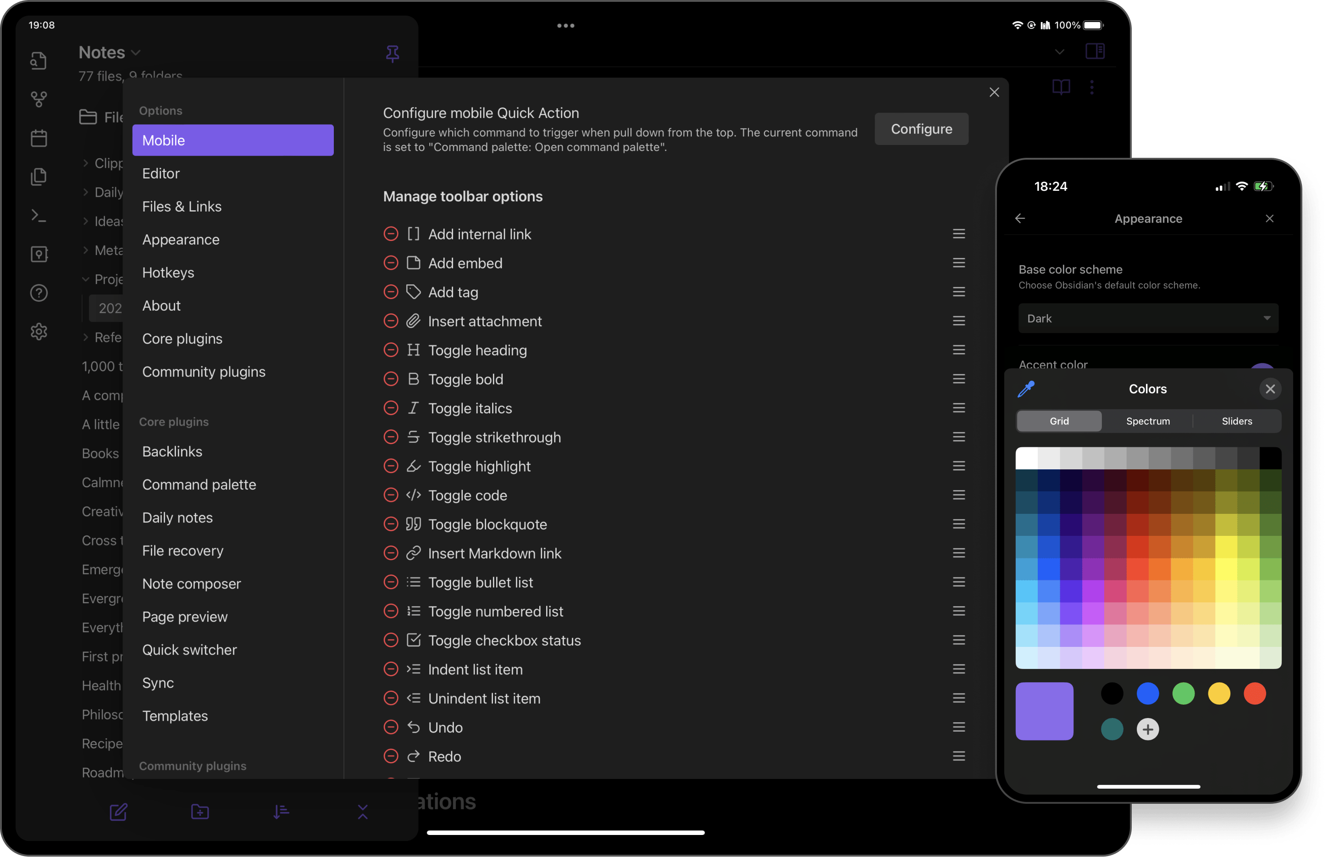Open Command palette plugin settings
Image resolution: width=1328 pixels, height=857 pixels.
point(233,485)
